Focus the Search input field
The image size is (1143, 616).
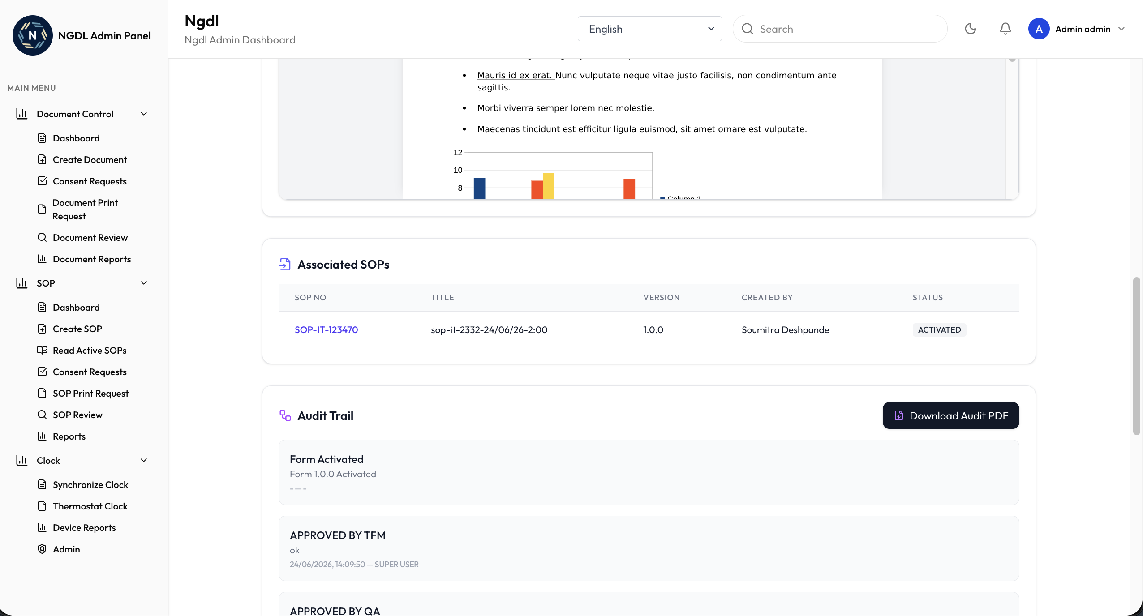click(x=840, y=29)
